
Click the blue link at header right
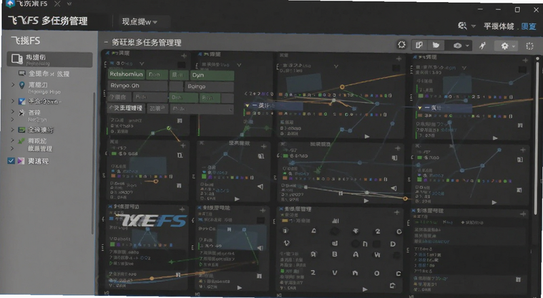point(529,26)
